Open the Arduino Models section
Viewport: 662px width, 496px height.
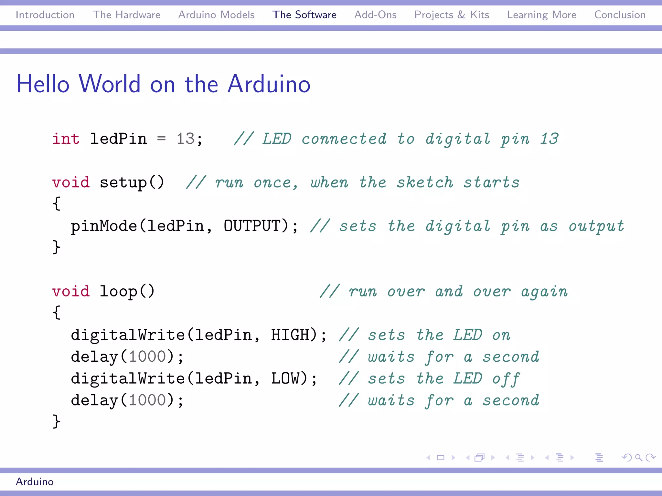pyautogui.click(x=216, y=15)
